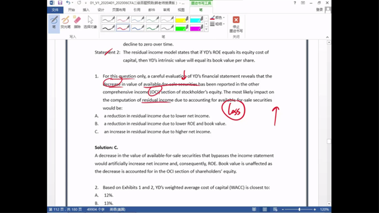
Task: Undo the last ink stroke
Action: (x=68, y=3)
